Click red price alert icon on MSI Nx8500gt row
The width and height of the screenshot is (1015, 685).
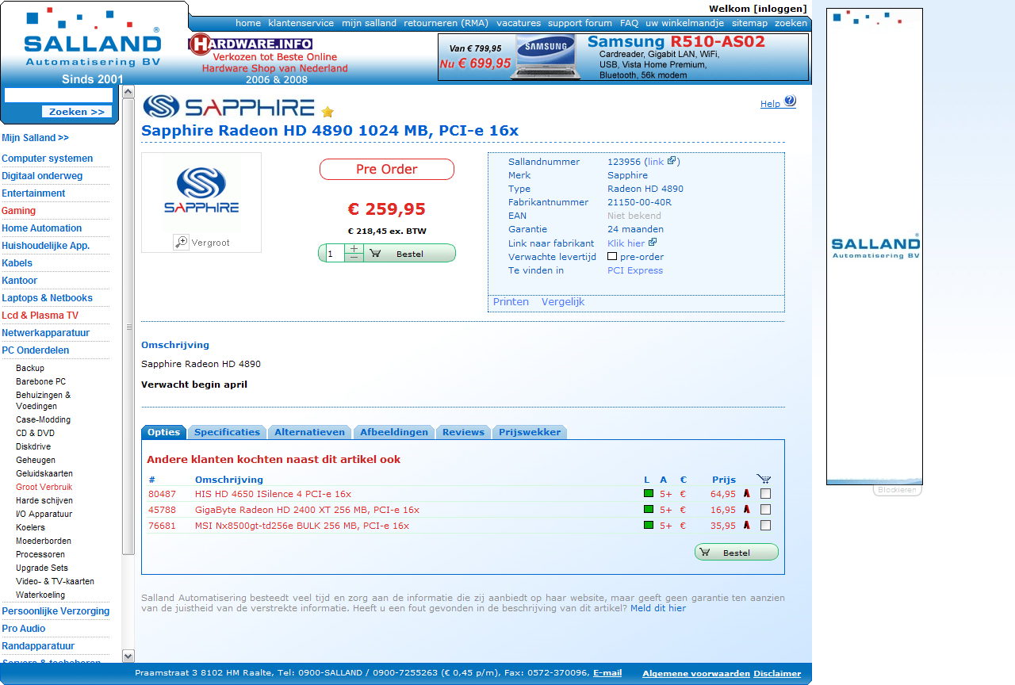coord(746,525)
